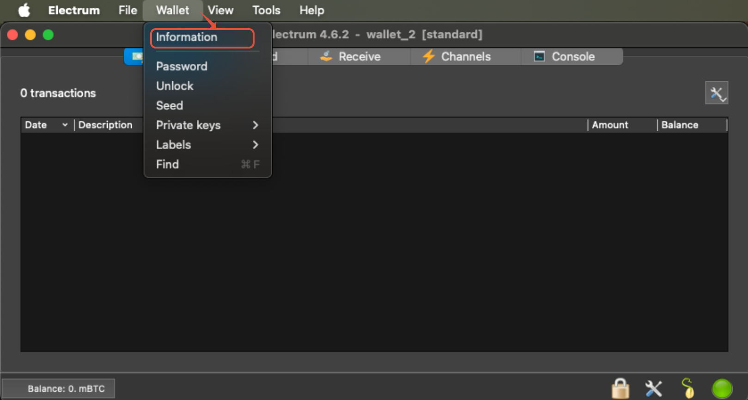Click the Console terminal icon
Screen dimensions: 748x400
(539, 56)
